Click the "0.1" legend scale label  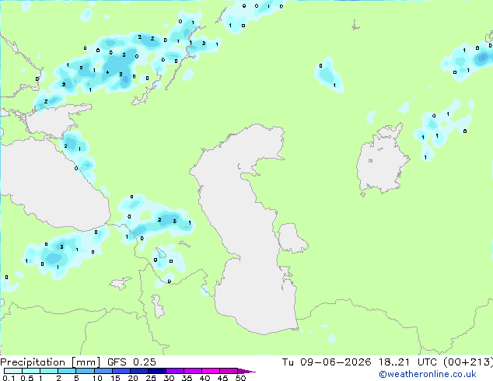click(x=9, y=378)
